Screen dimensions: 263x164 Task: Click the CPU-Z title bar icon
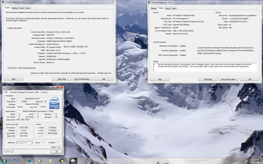(x=4, y=88)
